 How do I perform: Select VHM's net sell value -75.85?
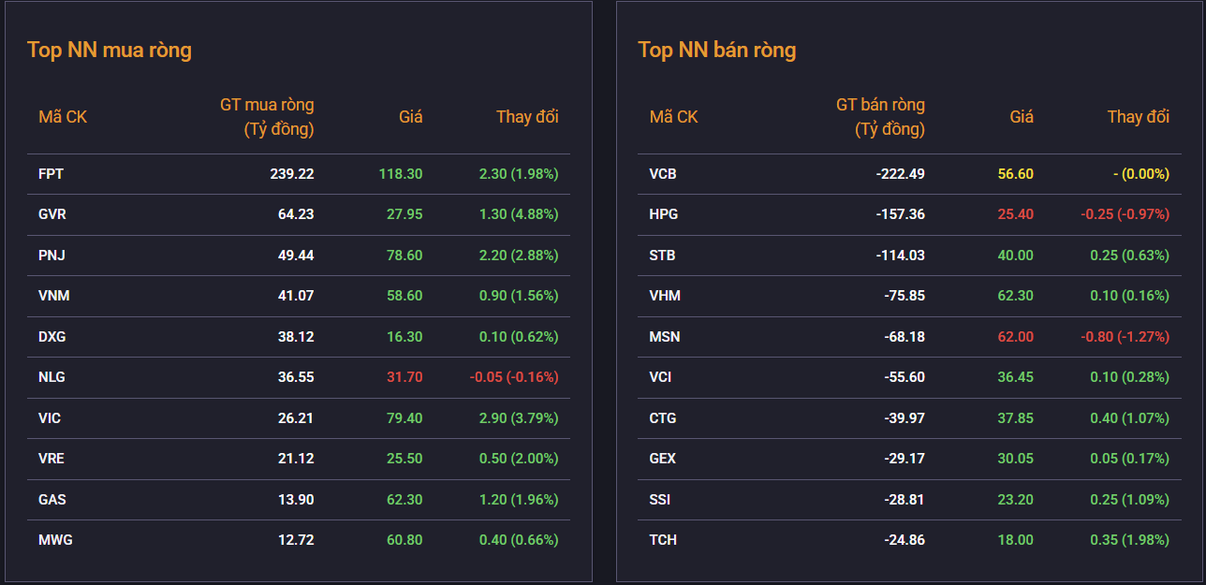pos(904,296)
